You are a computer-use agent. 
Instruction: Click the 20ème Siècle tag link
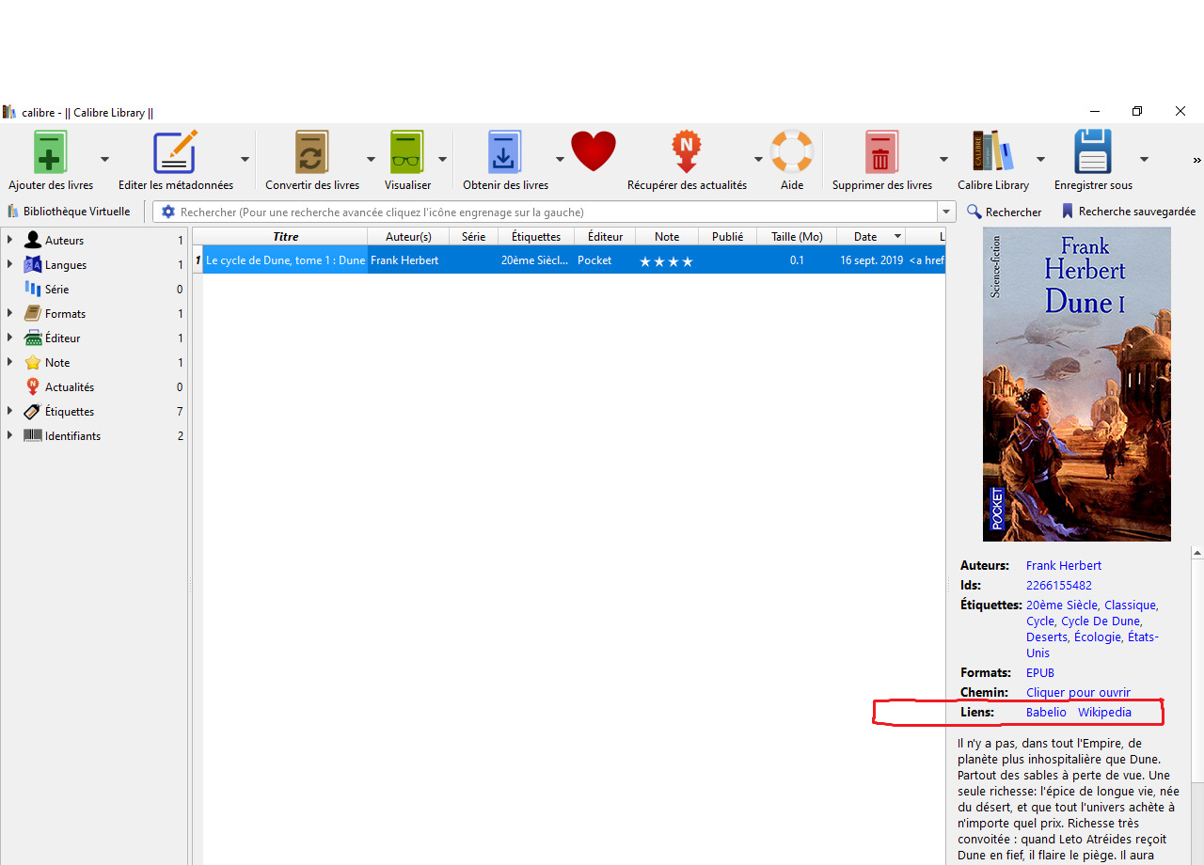[x=1062, y=605]
